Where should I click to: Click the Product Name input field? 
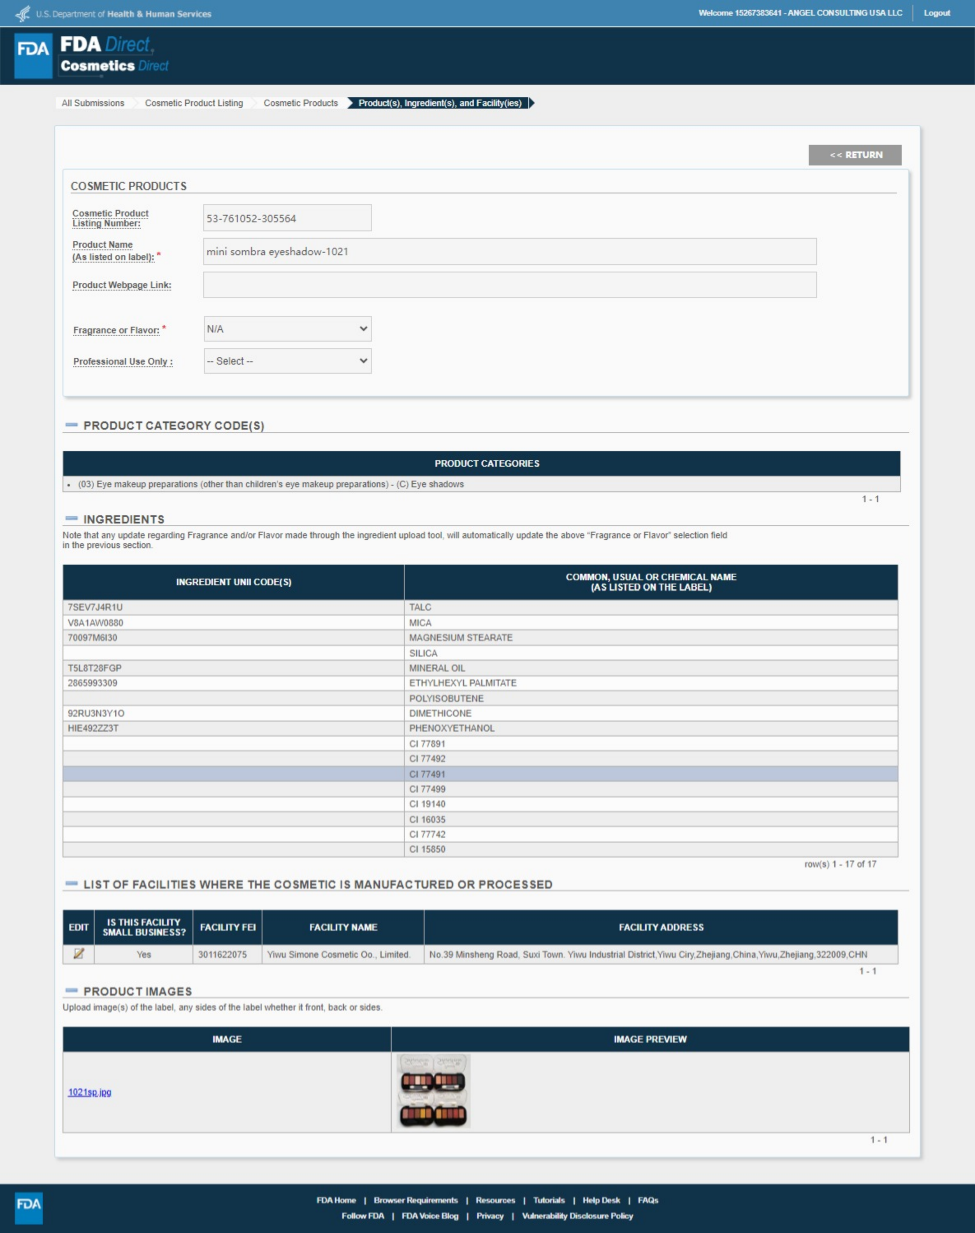509,251
